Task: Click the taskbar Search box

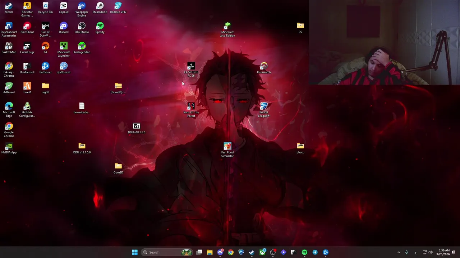Action: click(167, 252)
